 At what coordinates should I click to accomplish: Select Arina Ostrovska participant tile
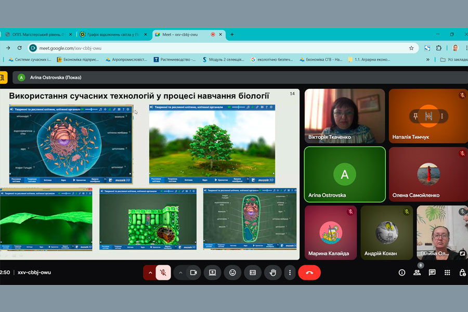pos(345,174)
